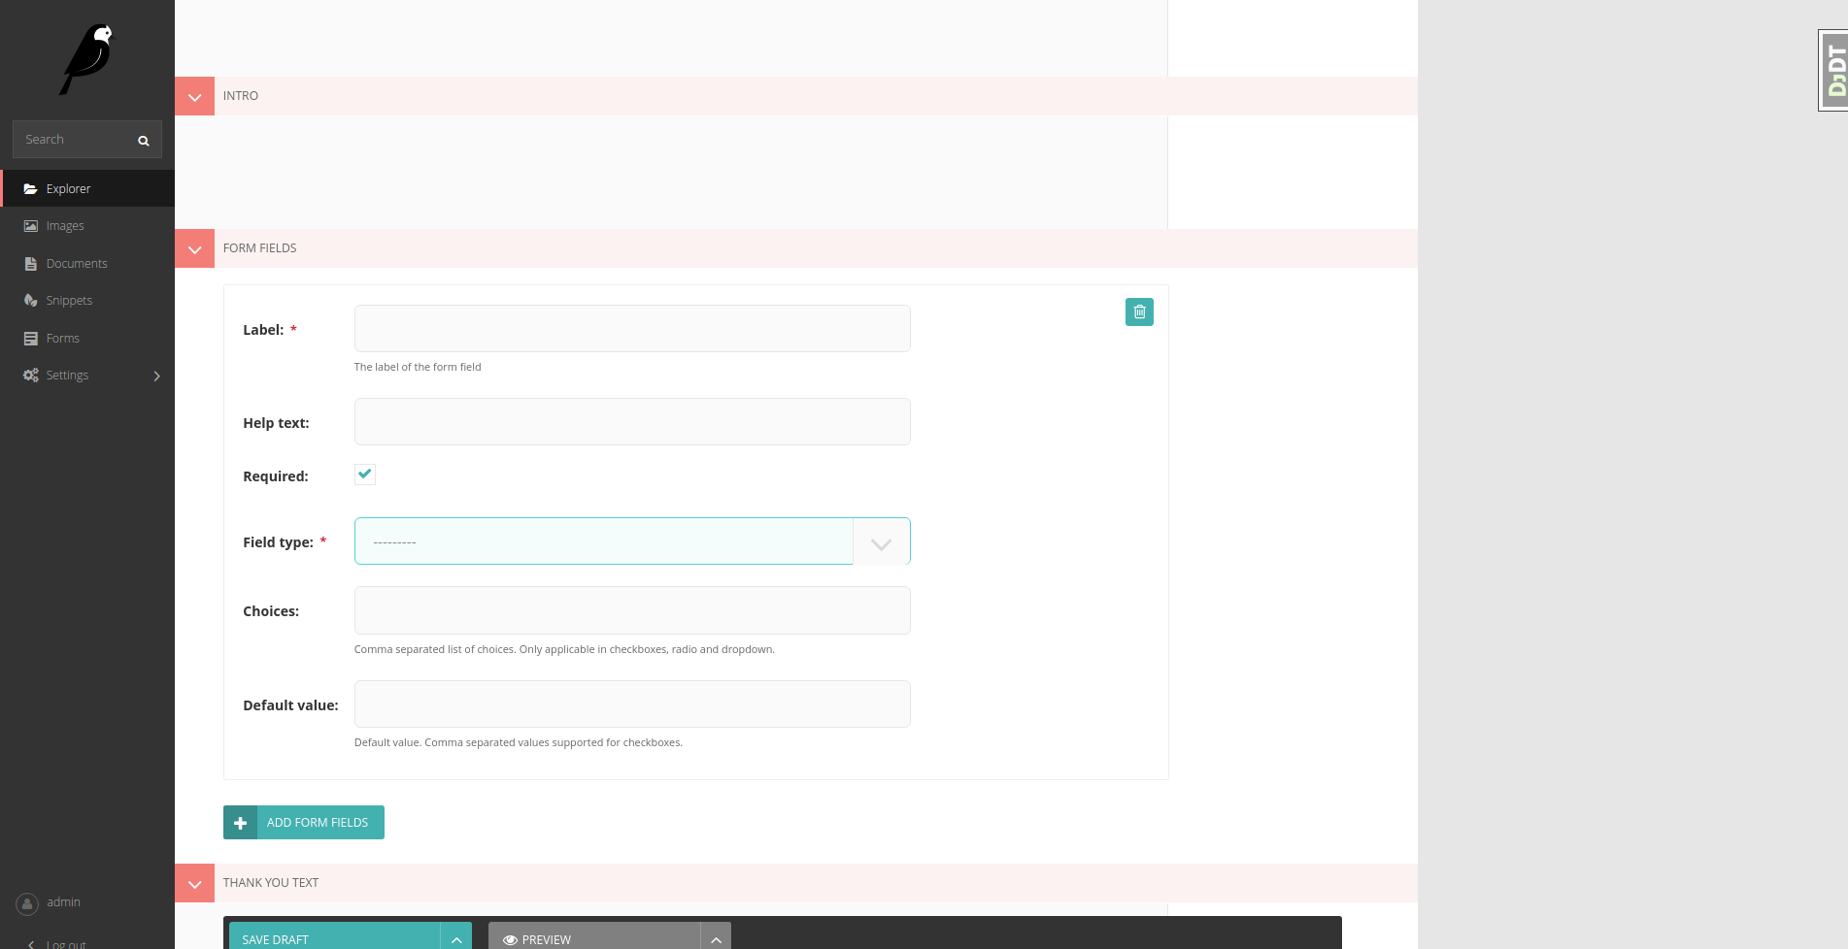Click the Field type dropdown arrow
The image size is (1848, 949).
pyautogui.click(x=882, y=543)
